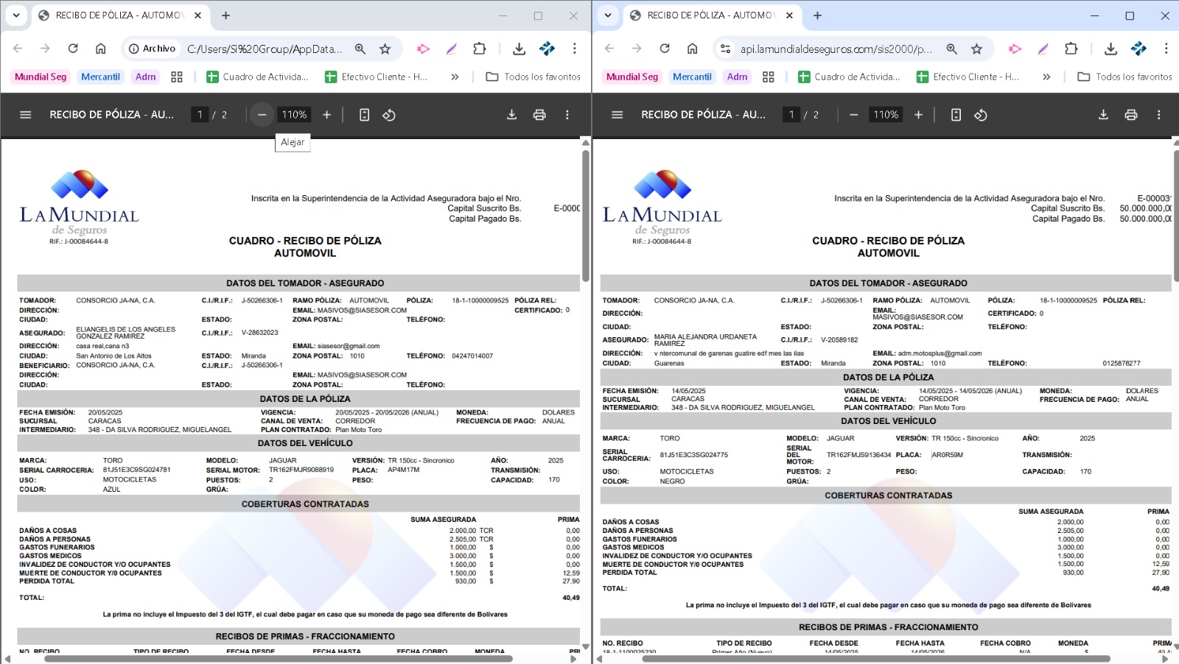1179x664 pixels.
Task: Open more actions menu in right PDF toolbar
Action: [1158, 115]
